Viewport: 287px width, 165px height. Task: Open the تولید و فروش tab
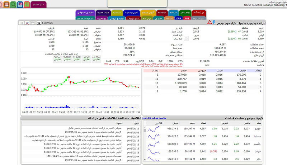[117, 18]
